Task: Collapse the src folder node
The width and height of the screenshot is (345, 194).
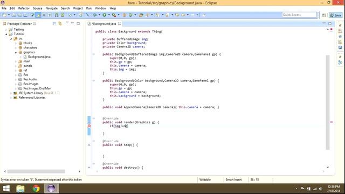Action: tap(11, 39)
